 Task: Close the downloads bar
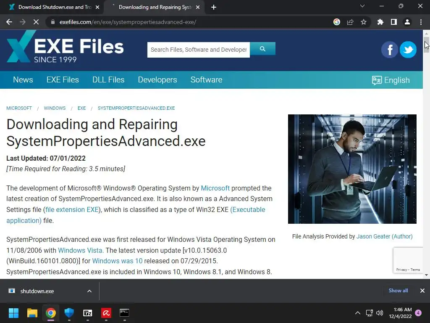[x=422, y=291]
